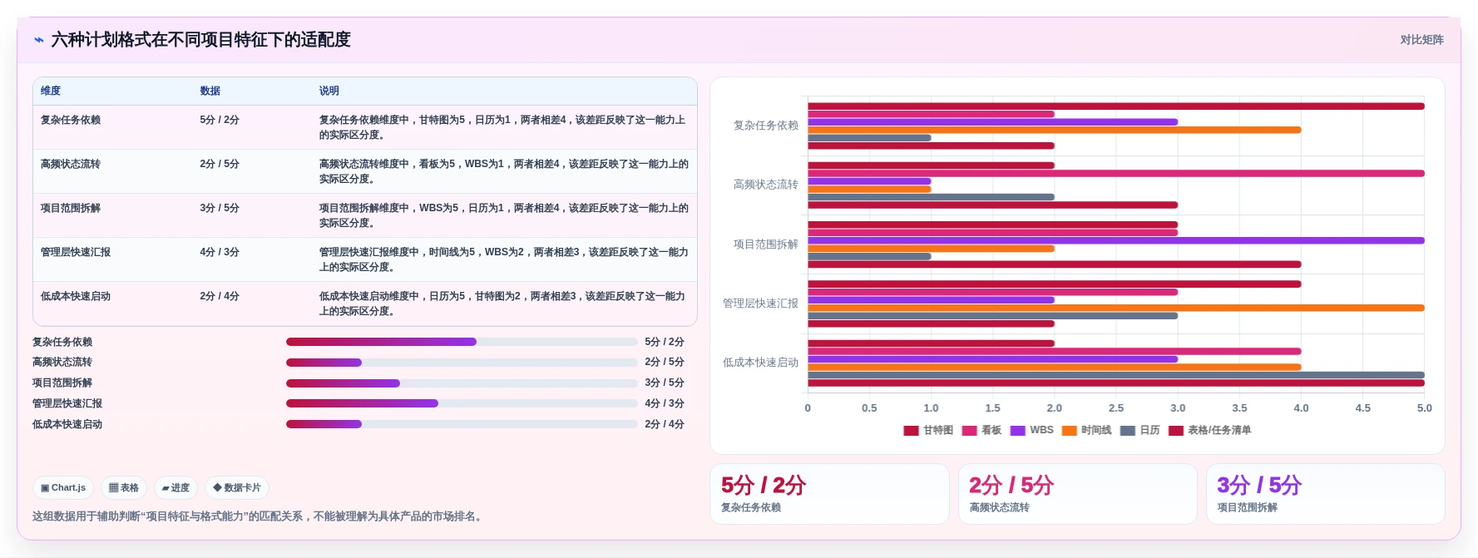
Task: Select the 进度 chip
Action: 175,488
